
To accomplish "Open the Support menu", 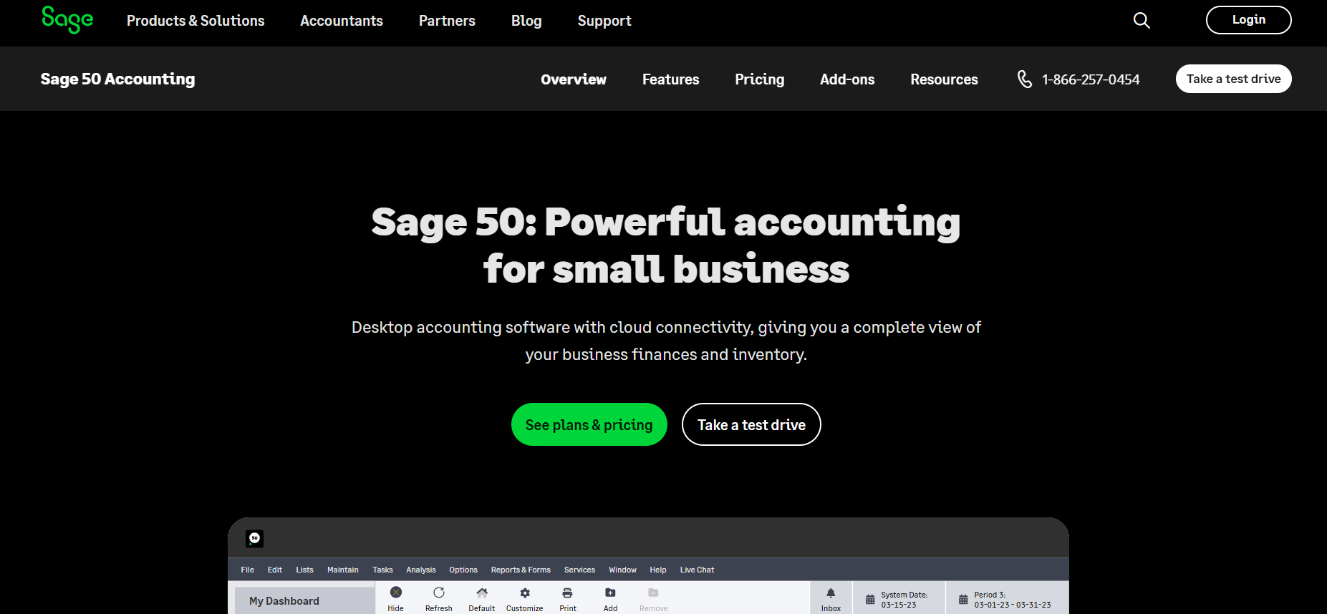I will (x=604, y=21).
